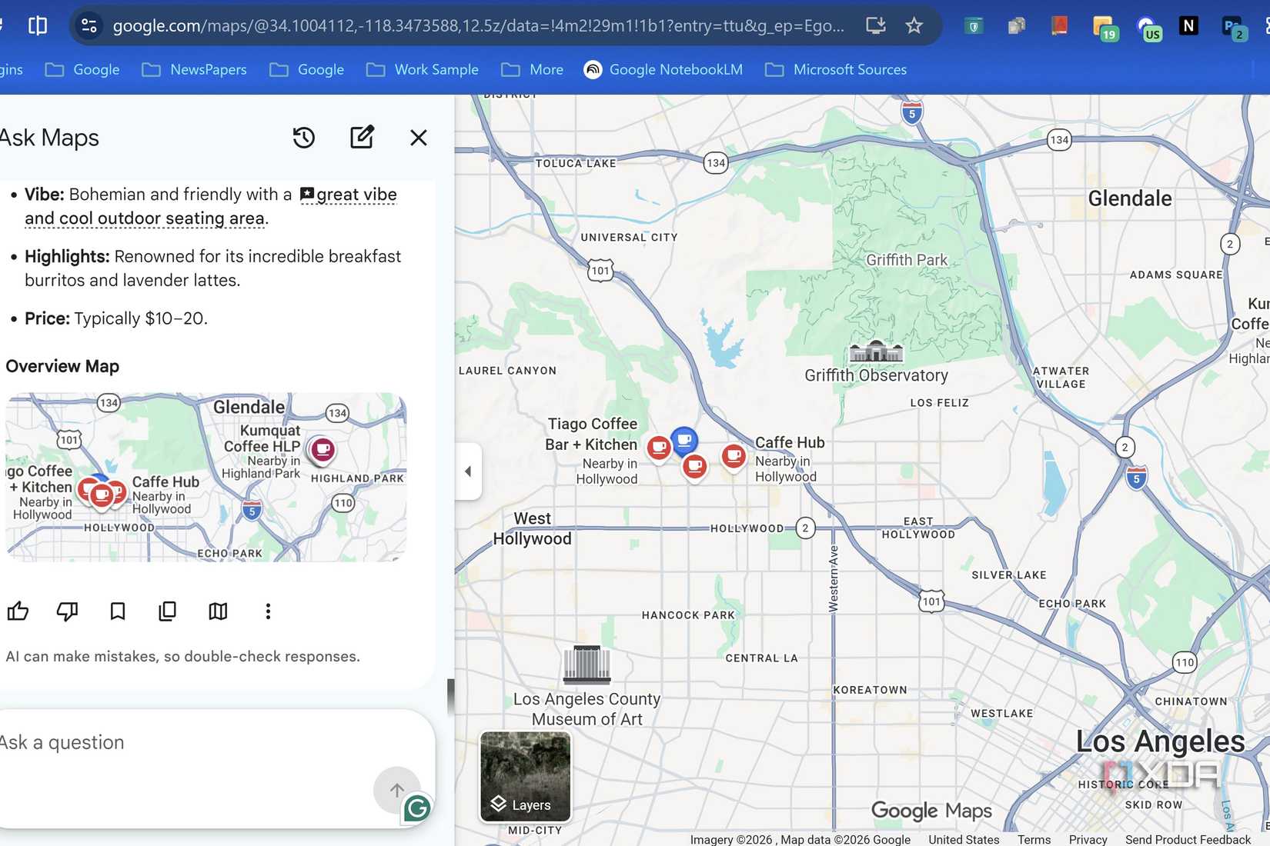Click the map icon below the overview map

(218, 611)
